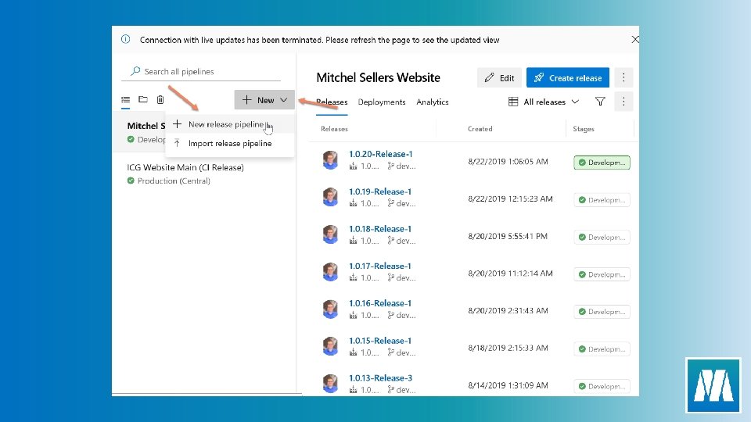The height and width of the screenshot is (422, 751).
Task: Click the Search all pipelines field
Action: point(201,71)
